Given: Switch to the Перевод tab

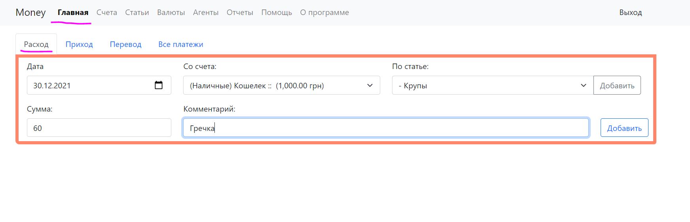Looking at the screenshot, I should 125,44.
